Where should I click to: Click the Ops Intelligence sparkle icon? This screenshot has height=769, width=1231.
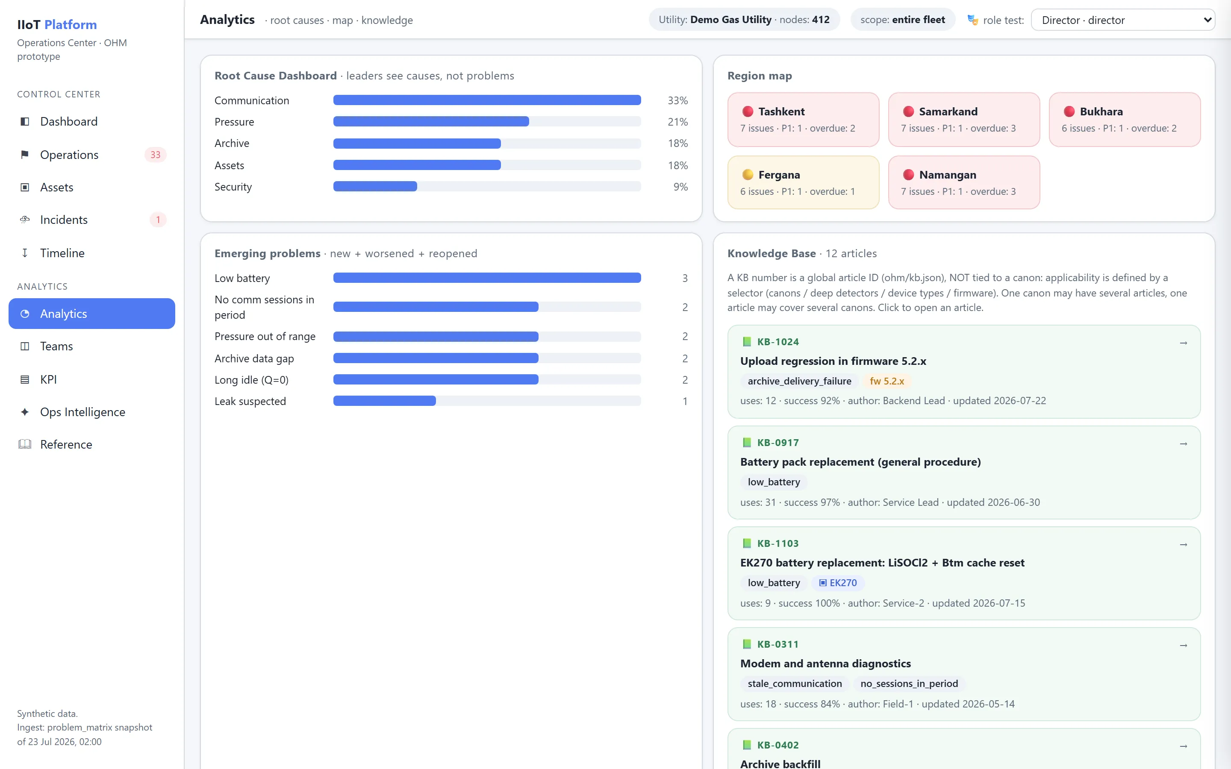[x=24, y=412]
